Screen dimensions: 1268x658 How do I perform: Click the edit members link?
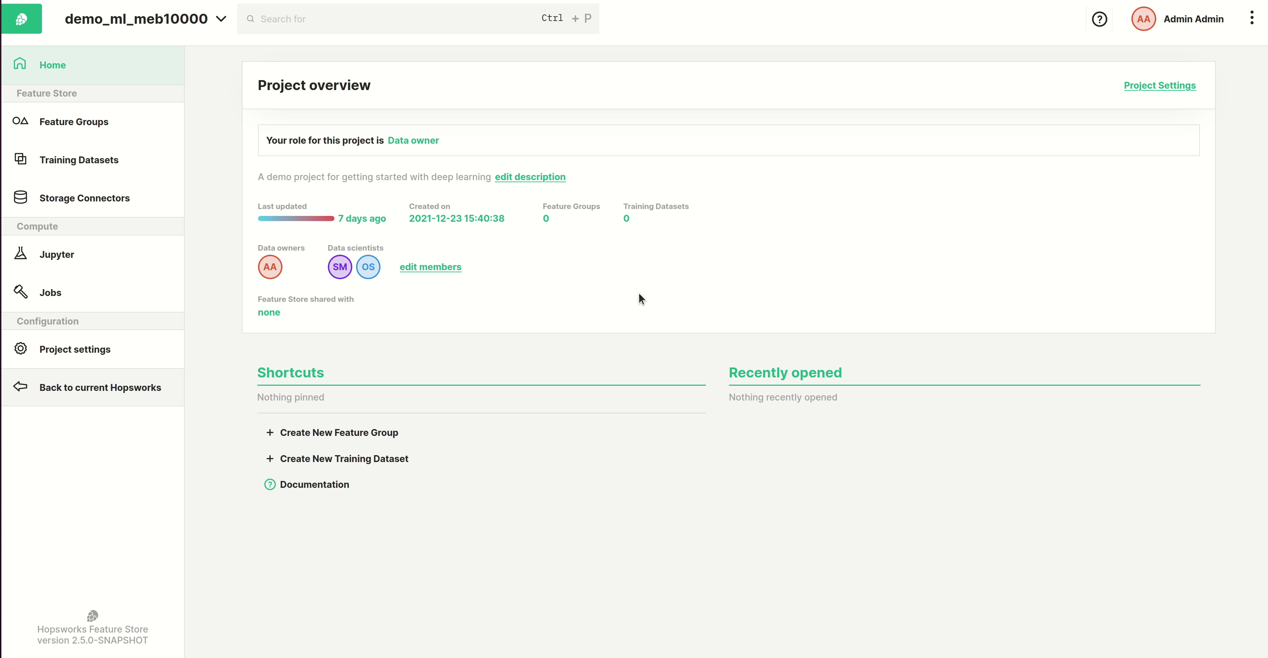430,267
